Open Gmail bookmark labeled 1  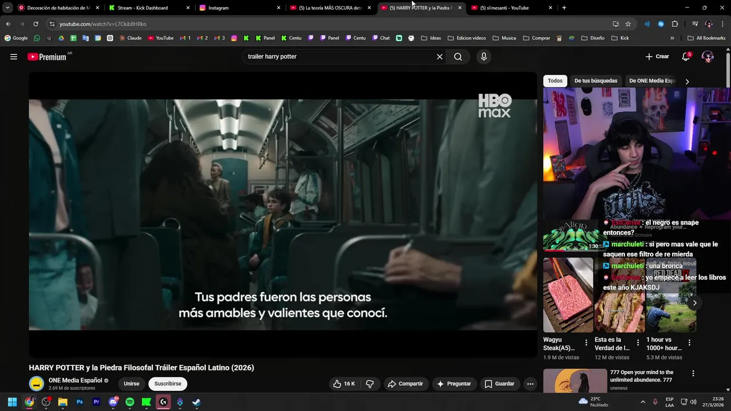pyautogui.click(x=185, y=38)
